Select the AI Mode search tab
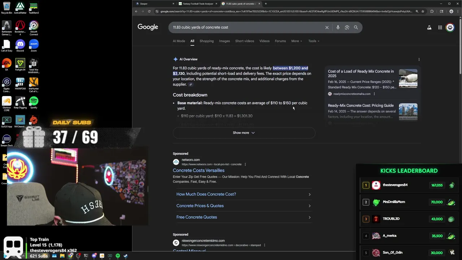This screenshot has height=260, width=462. [179, 41]
